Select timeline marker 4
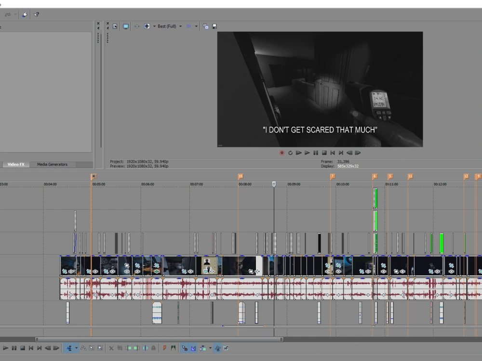 point(94,177)
